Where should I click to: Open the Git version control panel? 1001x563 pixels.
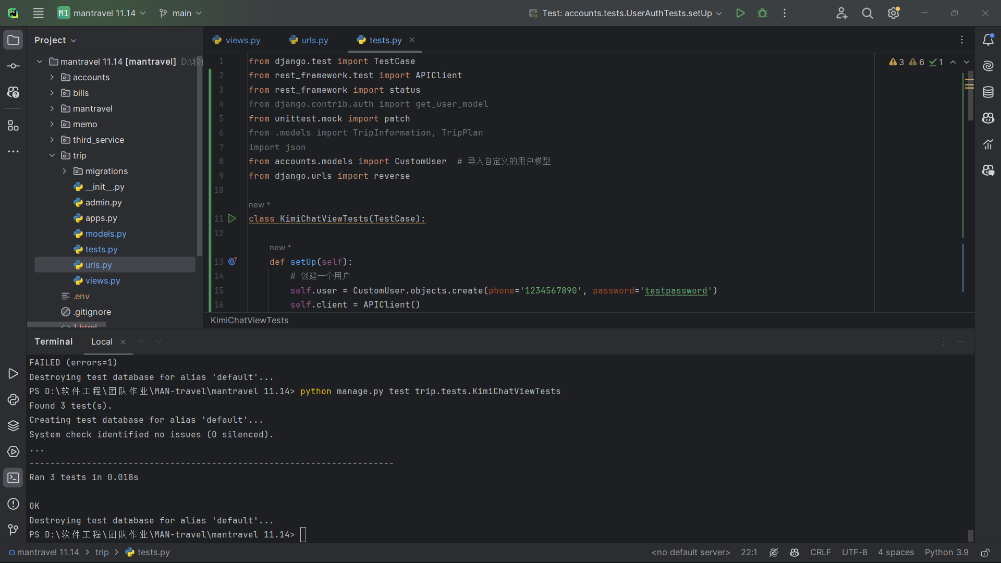pyautogui.click(x=14, y=530)
